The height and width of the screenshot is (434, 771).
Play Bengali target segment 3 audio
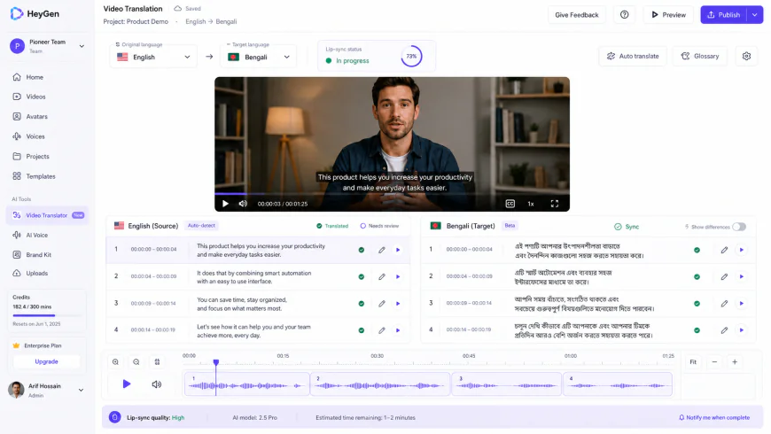click(742, 303)
